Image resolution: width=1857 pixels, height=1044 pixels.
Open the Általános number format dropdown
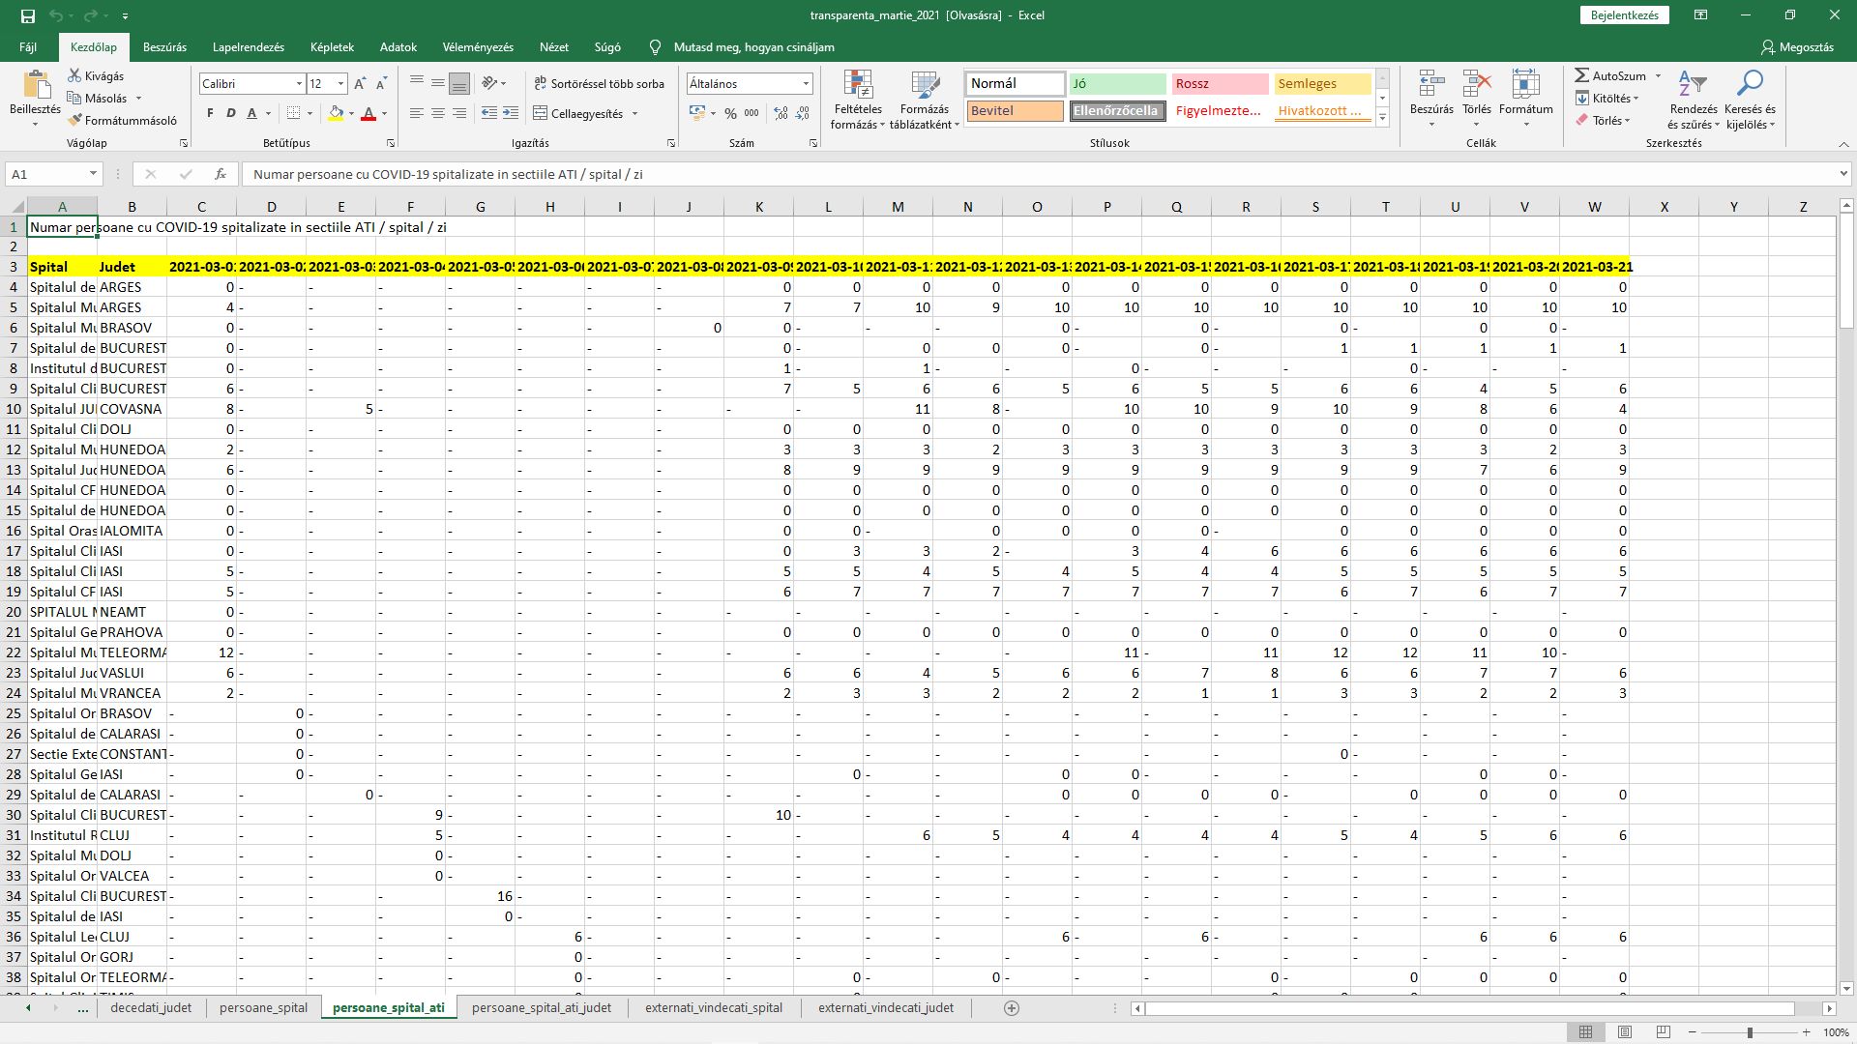click(x=805, y=84)
